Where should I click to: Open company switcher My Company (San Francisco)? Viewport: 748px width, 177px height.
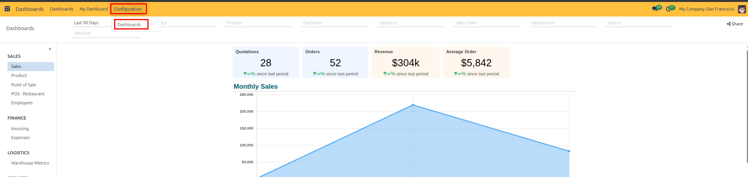[x=707, y=9]
